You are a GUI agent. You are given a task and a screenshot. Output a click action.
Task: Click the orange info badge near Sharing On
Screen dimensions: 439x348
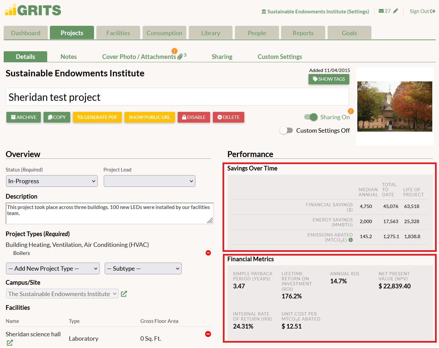pos(351,111)
